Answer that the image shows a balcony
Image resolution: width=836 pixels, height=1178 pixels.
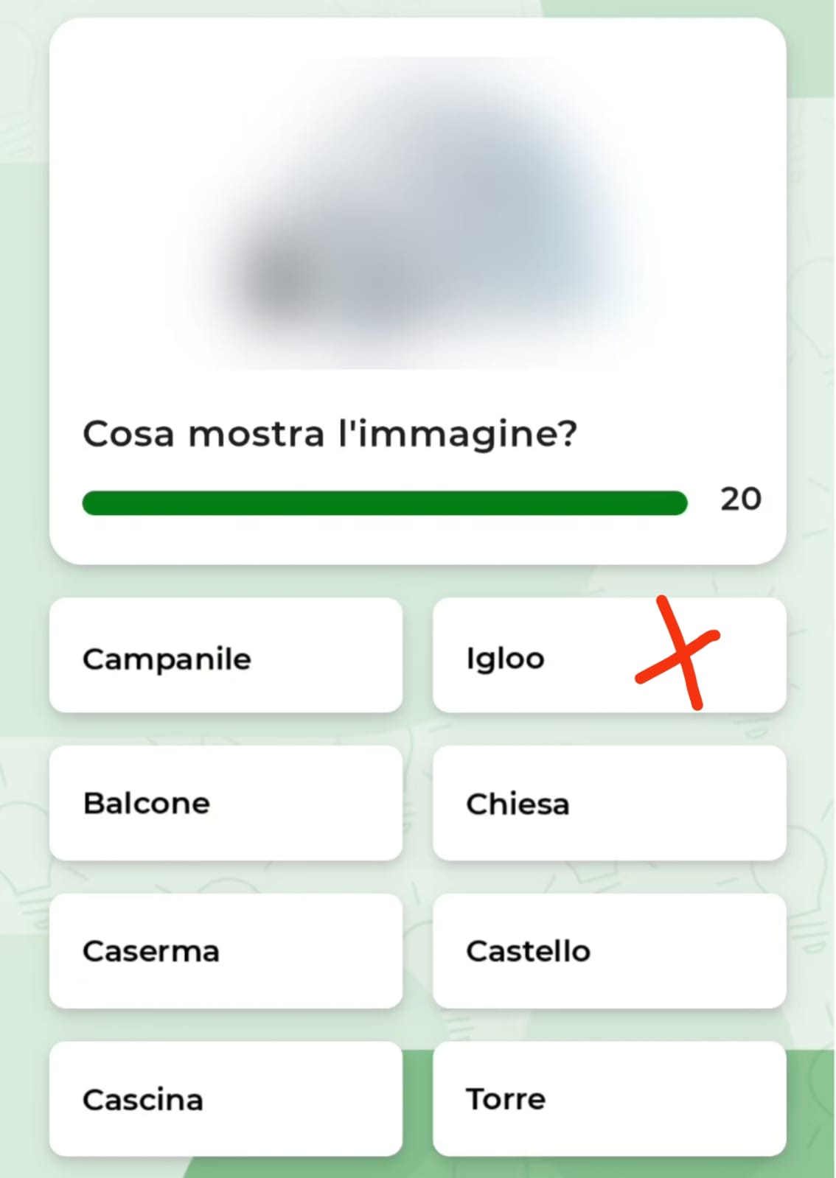226,803
